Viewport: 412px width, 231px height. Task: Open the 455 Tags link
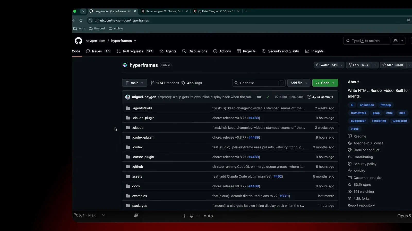192,83
